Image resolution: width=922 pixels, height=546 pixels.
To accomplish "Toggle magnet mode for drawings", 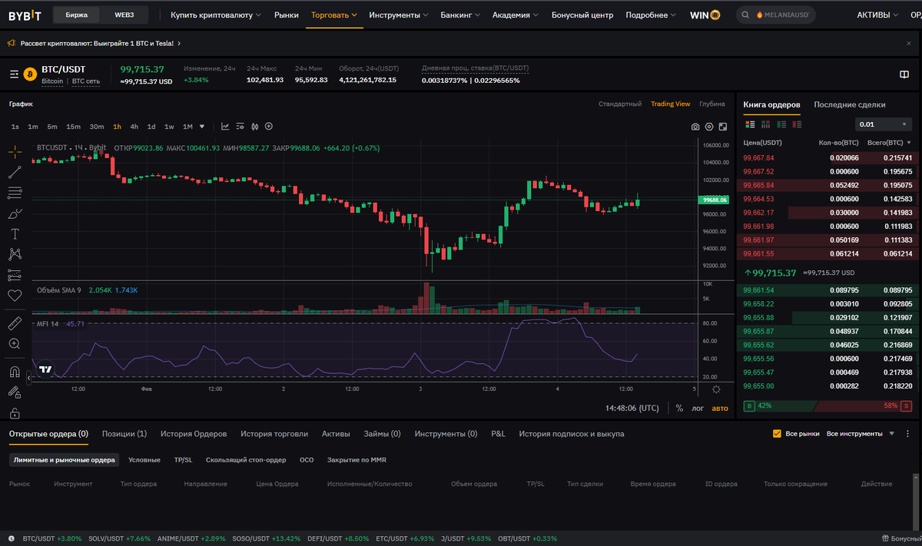I will click(x=15, y=372).
